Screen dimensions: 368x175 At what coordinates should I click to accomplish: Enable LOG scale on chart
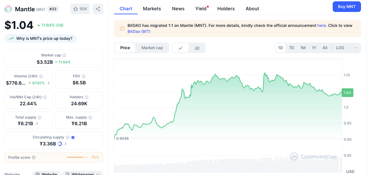click(x=340, y=48)
